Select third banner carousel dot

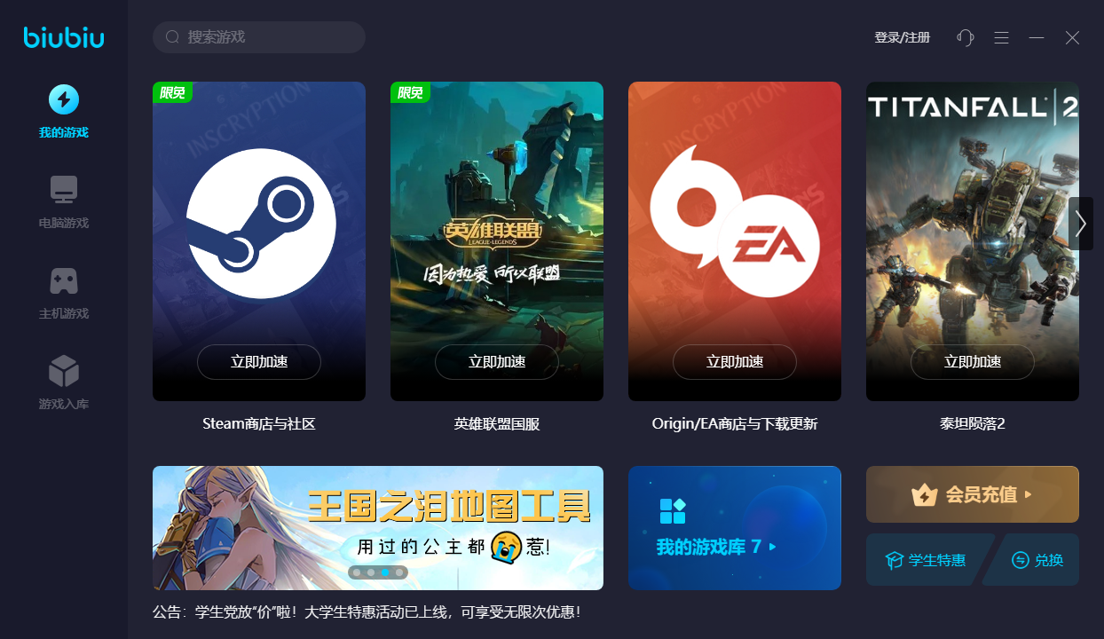click(x=385, y=572)
